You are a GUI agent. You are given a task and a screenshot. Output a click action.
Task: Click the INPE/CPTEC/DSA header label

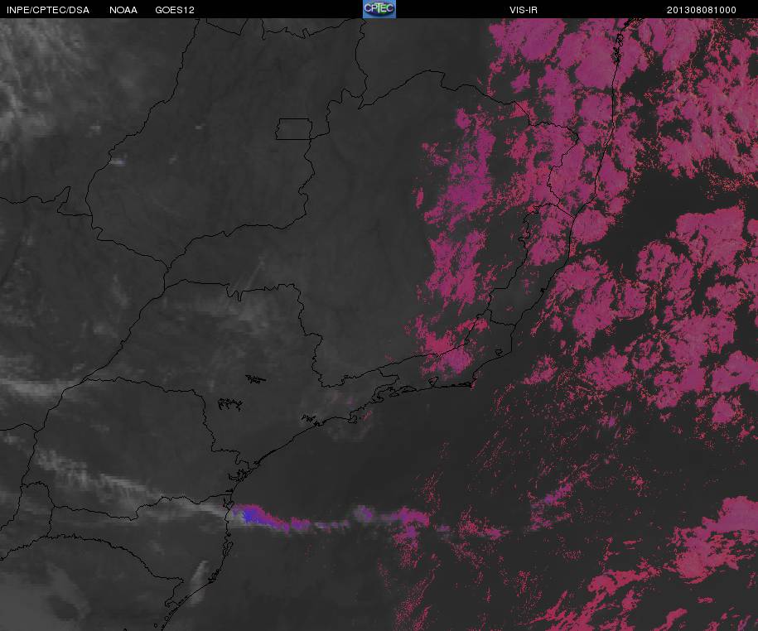48,10
